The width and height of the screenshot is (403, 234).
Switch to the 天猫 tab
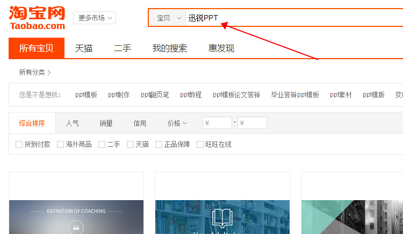tap(84, 48)
